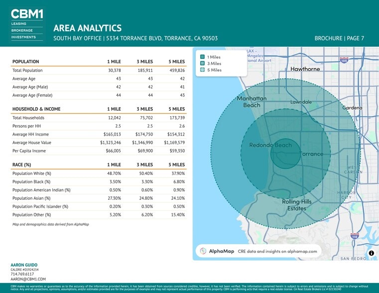
Task: Click the phone number 714.769.6117
Action: [x=22, y=274]
